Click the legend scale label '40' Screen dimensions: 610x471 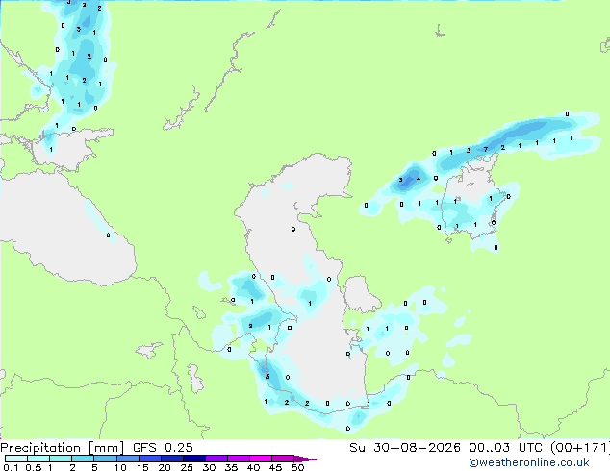(x=253, y=467)
